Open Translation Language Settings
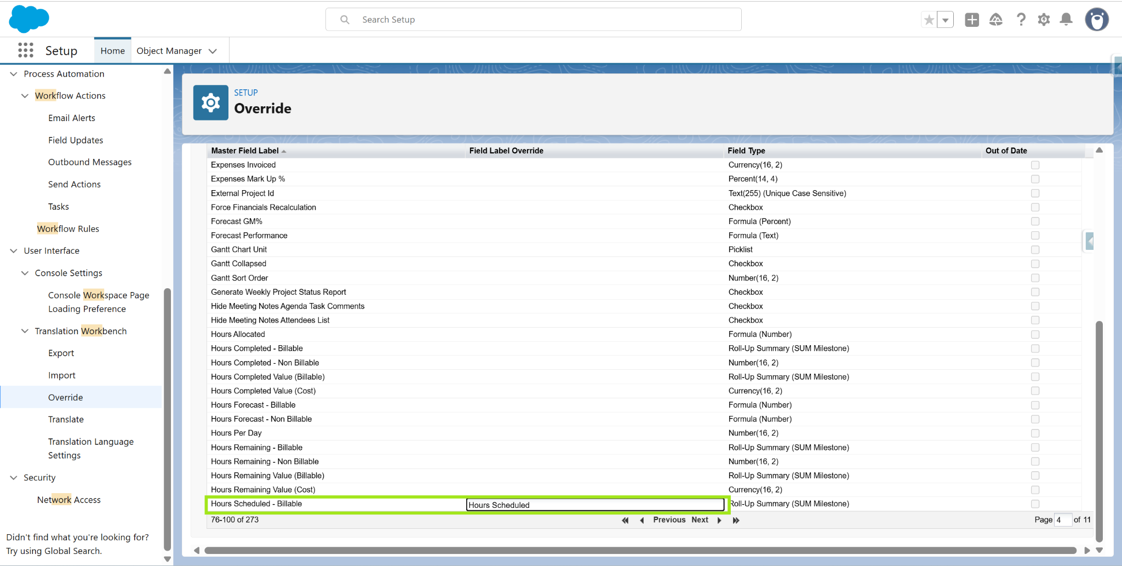This screenshot has width=1122, height=566. click(x=91, y=448)
